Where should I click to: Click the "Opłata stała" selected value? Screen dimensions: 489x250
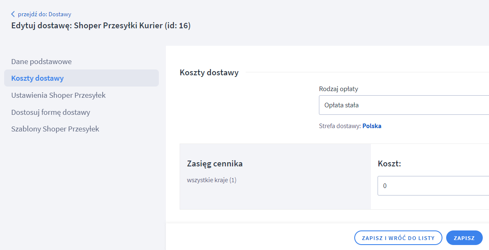[341, 105]
